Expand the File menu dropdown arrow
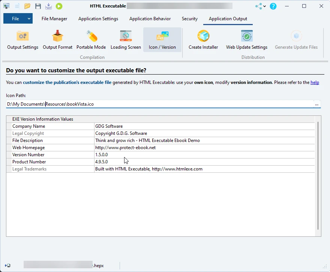The height and width of the screenshot is (272, 330). [x=29, y=19]
